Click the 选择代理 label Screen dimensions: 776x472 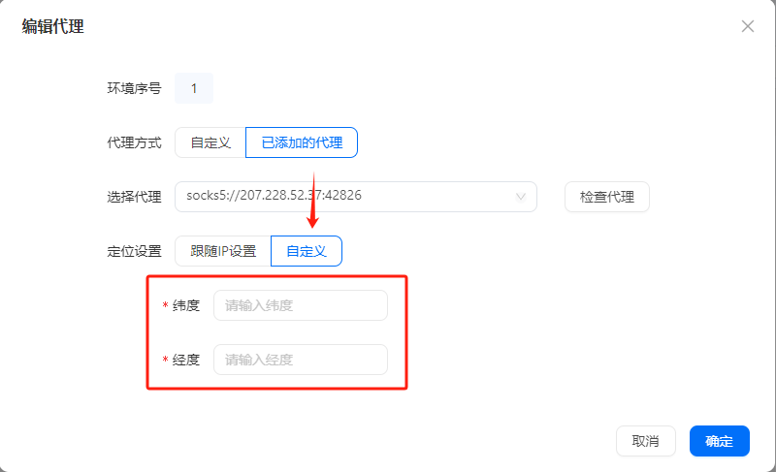[134, 197]
